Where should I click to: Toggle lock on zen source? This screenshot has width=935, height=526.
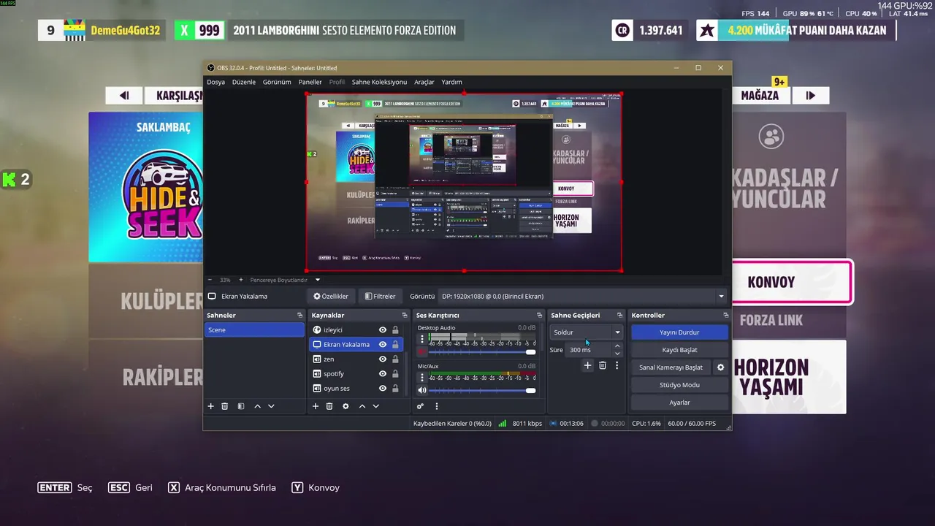coord(395,359)
